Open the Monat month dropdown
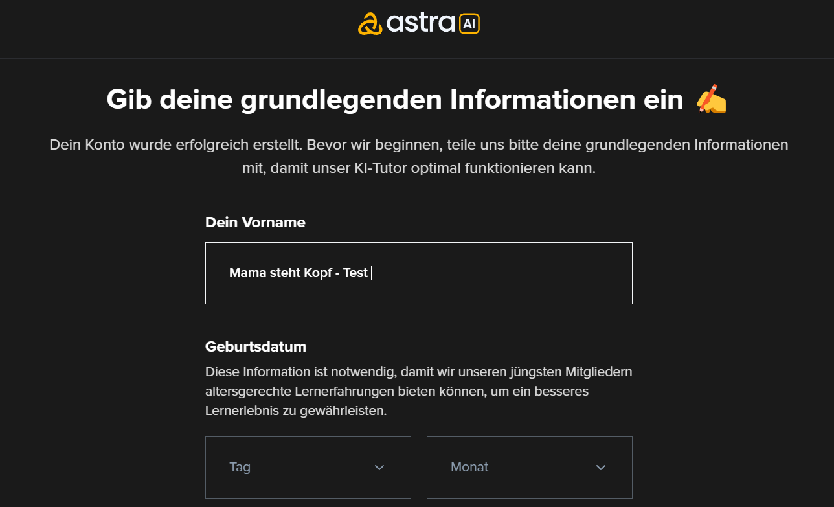 click(x=529, y=468)
